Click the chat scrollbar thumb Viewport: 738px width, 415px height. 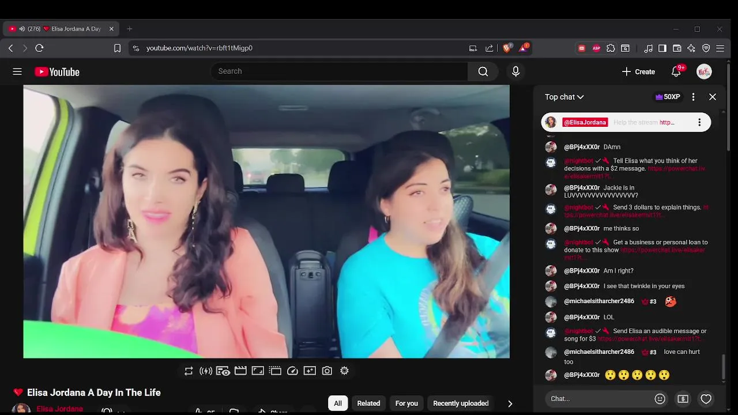(724, 367)
